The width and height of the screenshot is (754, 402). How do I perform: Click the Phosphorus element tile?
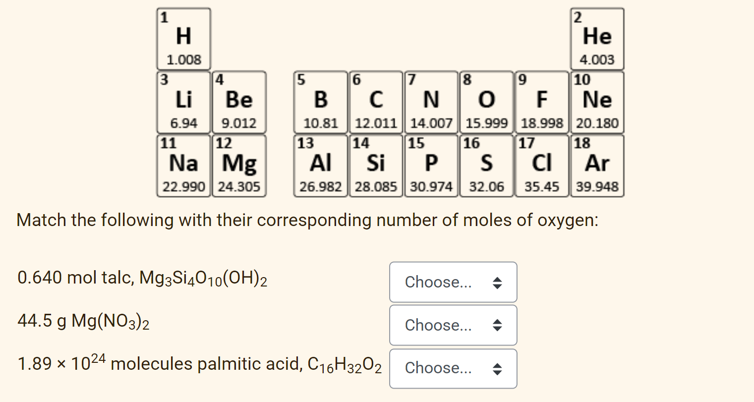pos(431,166)
